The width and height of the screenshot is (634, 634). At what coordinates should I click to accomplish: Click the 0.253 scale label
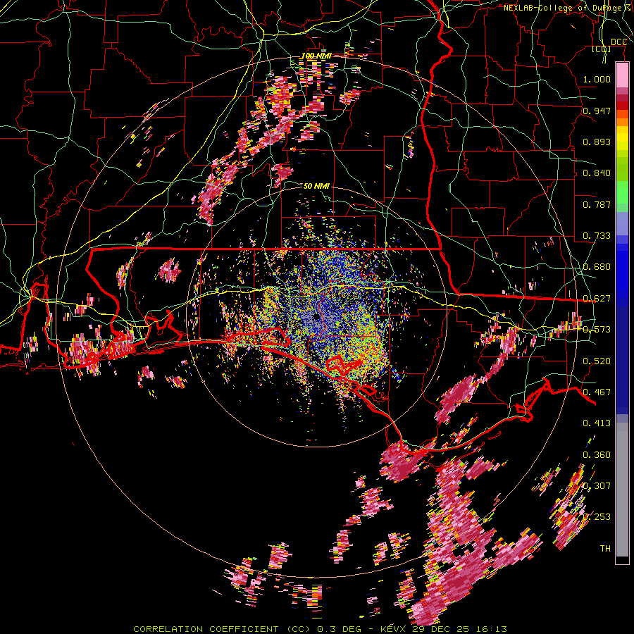tap(597, 517)
